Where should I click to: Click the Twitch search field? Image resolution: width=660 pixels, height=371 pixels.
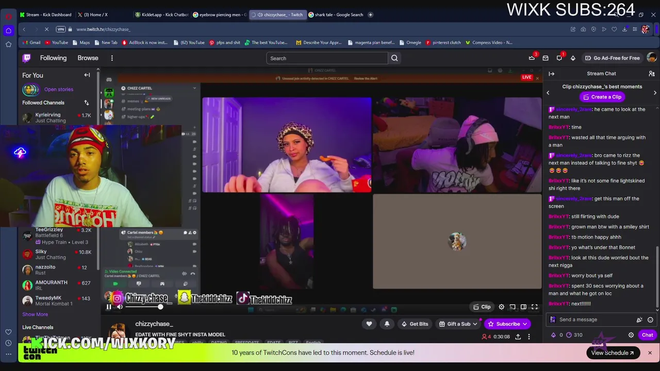[x=327, y=58]
